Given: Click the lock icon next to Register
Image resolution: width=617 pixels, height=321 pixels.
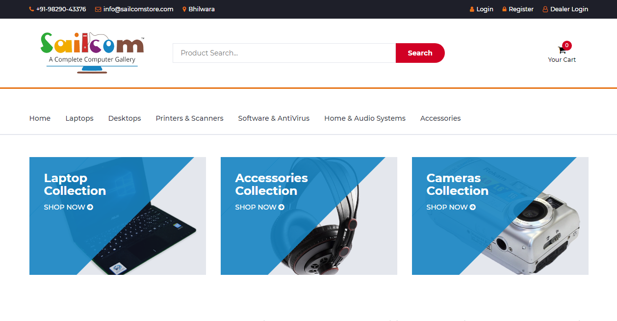Looking at the screenshot, I should [x=504, y=9].
